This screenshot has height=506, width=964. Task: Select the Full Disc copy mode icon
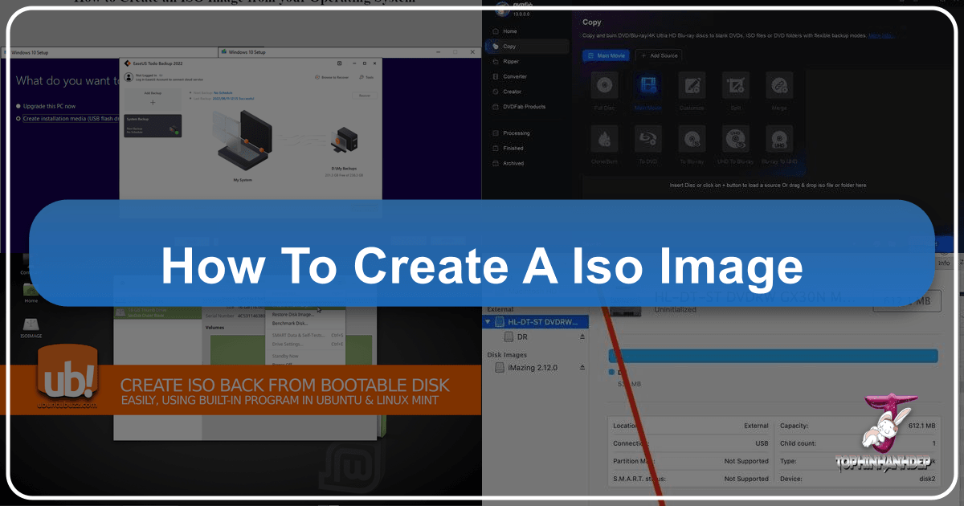[604, 86]
